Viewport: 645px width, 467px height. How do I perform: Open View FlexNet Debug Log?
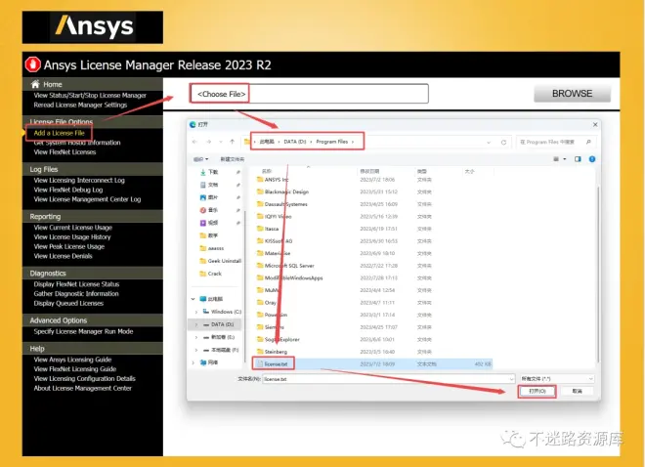tap(67, 190)
